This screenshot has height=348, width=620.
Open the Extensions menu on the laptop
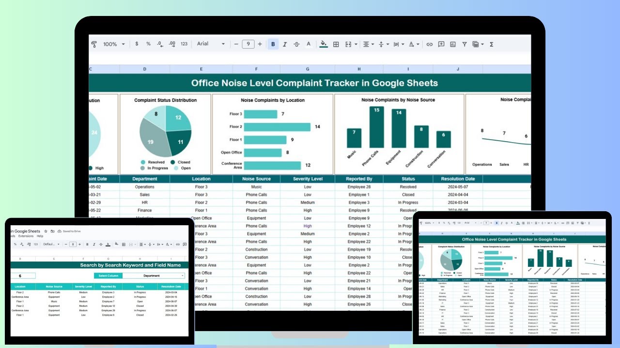click(26, 236)
